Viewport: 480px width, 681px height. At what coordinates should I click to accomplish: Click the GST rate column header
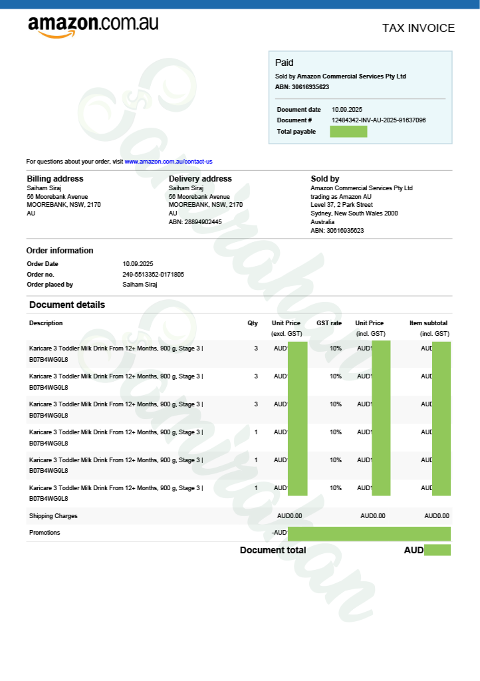329,323
